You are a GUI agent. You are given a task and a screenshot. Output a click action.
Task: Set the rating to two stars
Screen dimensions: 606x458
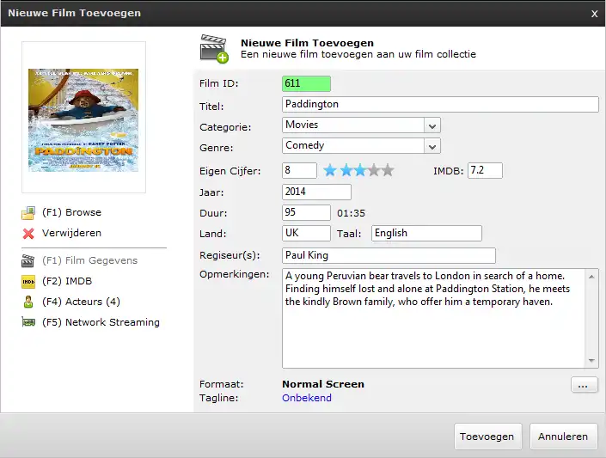tap(346, 170)
